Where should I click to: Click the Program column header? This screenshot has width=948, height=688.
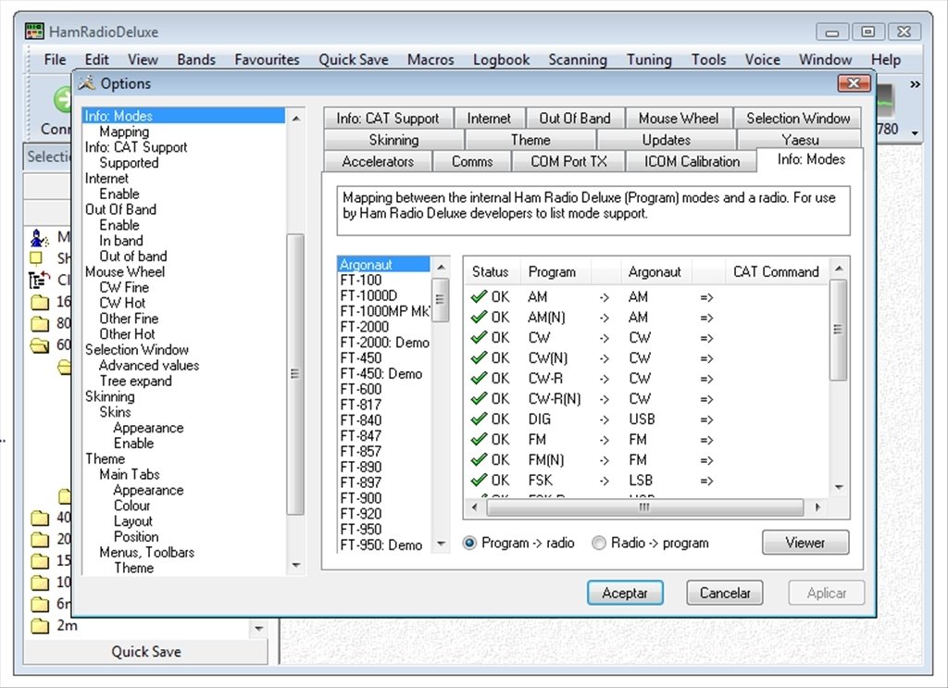click(x=556, y=271)
